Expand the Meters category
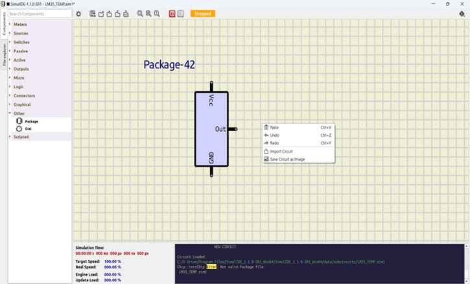Viewport: 470px width, 284px height. tap(20, 25)
